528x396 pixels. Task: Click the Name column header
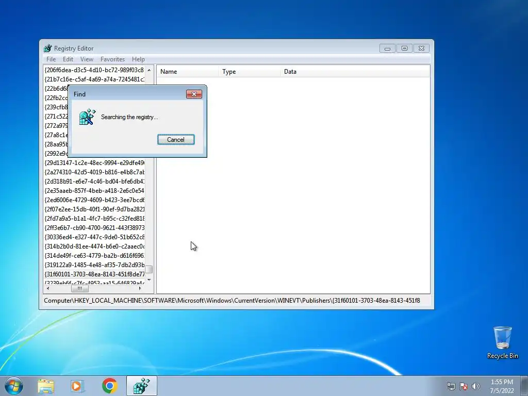pyautogui.click(x=188, y=71)
